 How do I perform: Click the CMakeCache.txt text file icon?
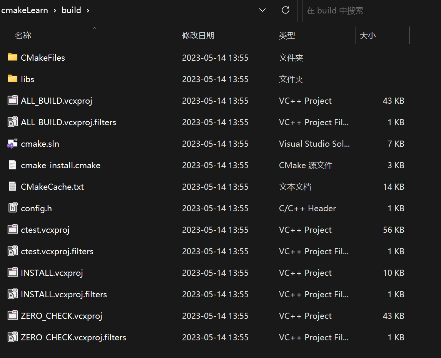click(x=12, y=186)
